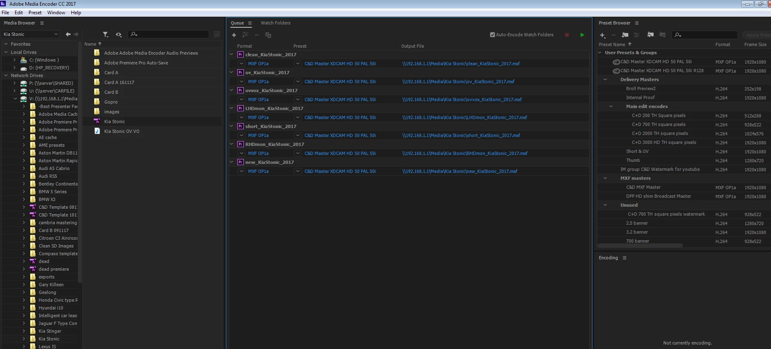Collapse the short_KiaStonic_2017 queue item
Image resolution: width=771 pixels, height=349 pixels.
point(232,126)
